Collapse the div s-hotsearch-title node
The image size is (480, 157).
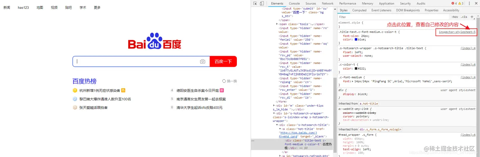click(277, 125)
